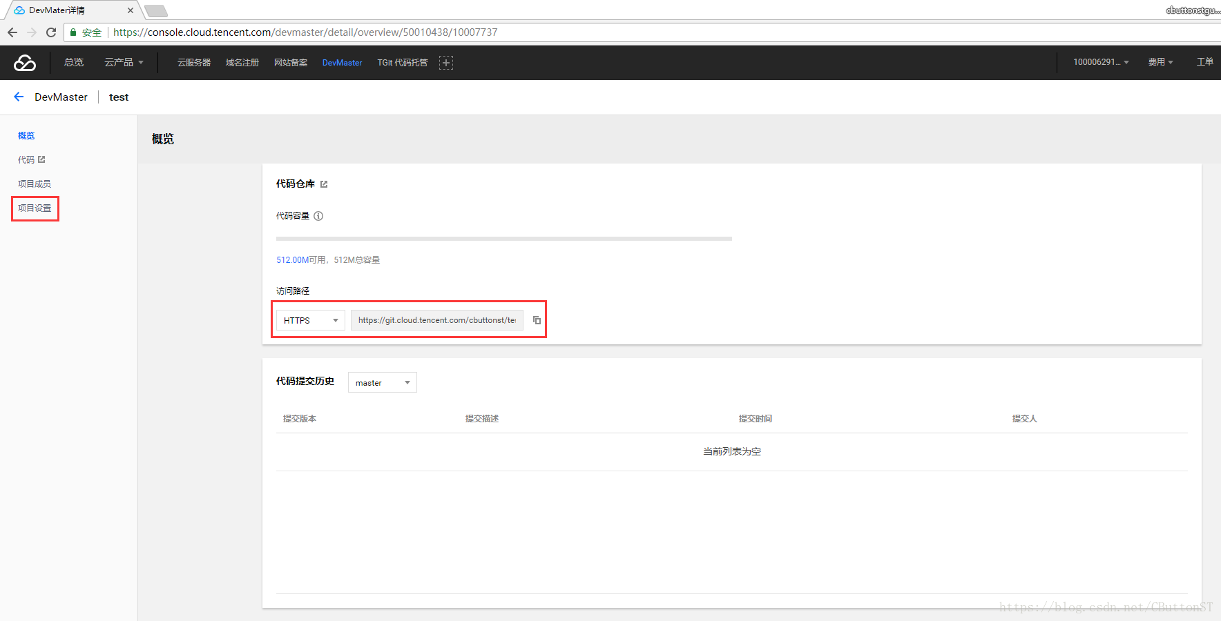
Task: Click the 提交版本 column header
Action: [300, 419]
